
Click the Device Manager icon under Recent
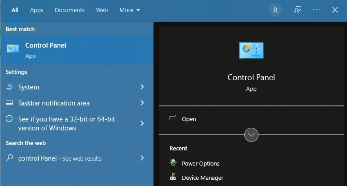point(173,177)
